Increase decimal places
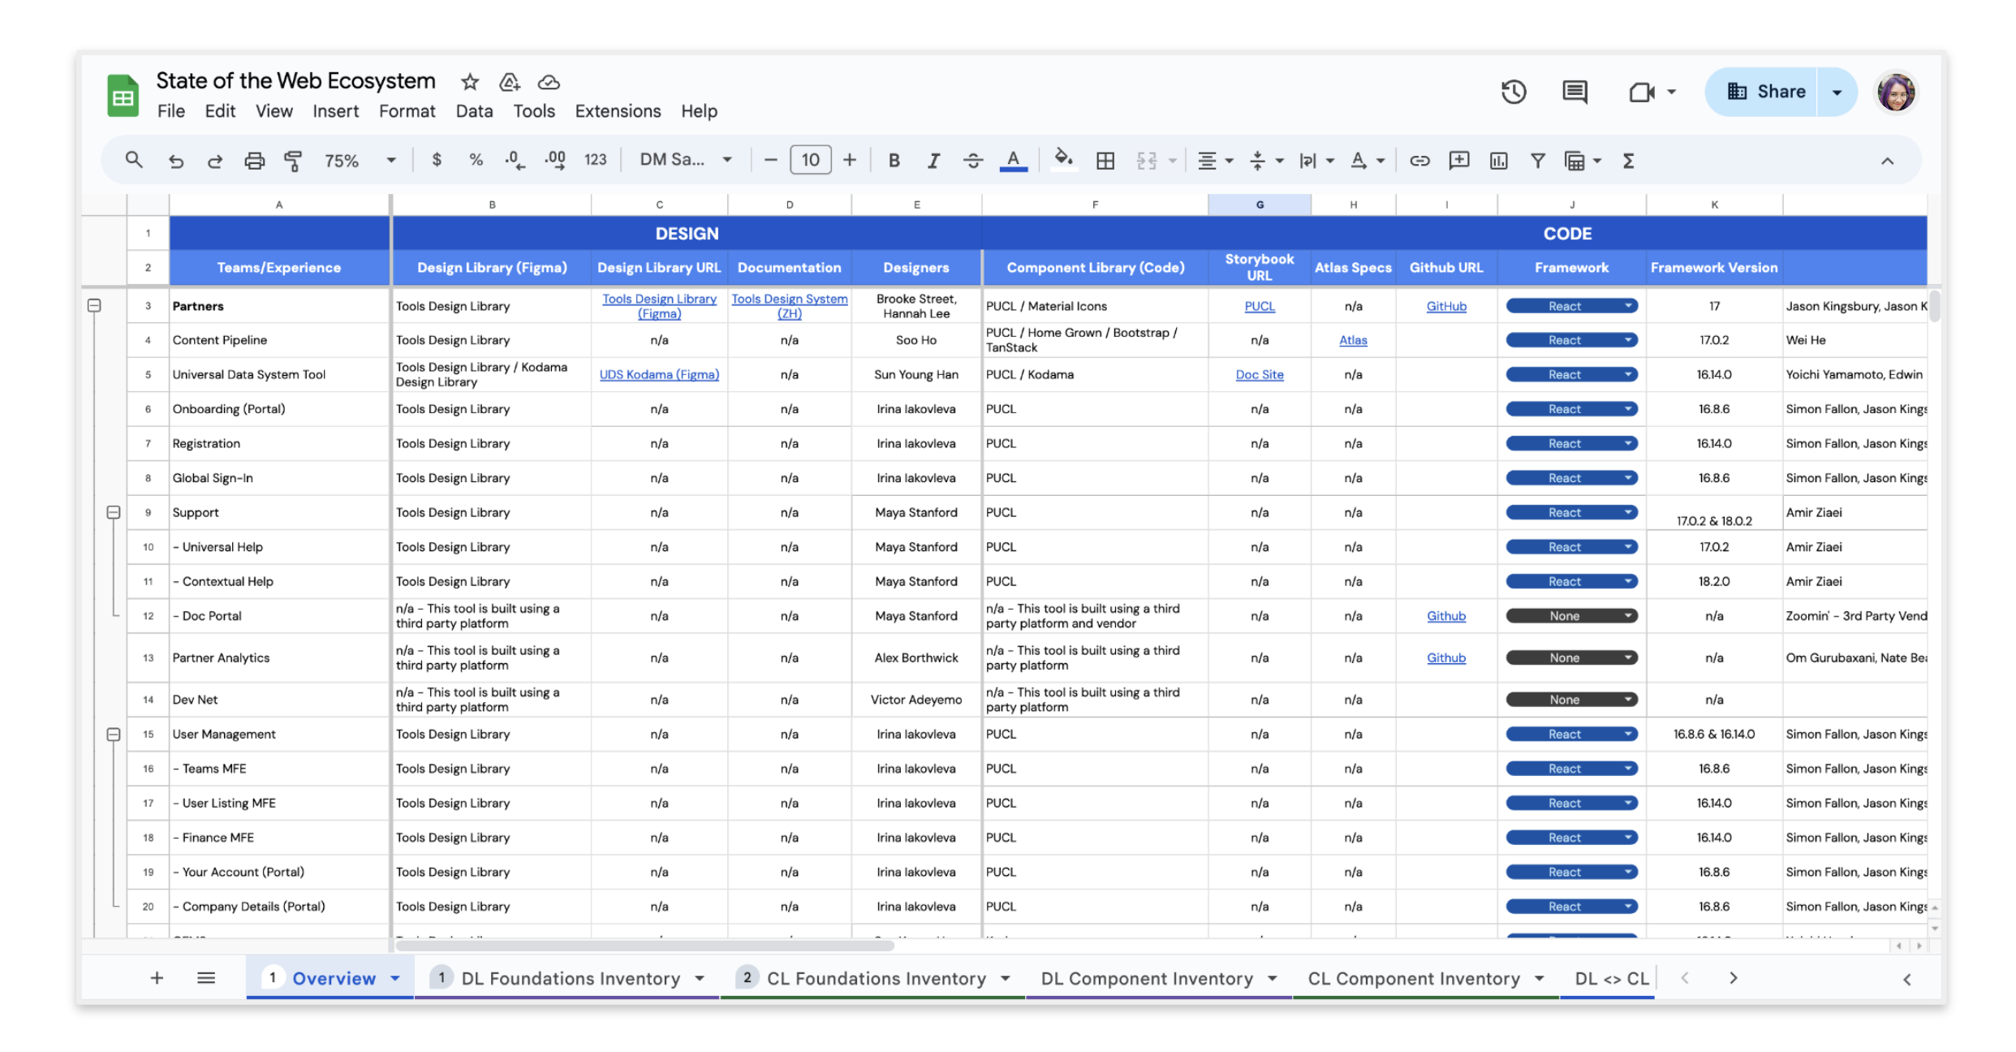Image resolution: width=2016 pixels, height=1052 pixels. [555, 160]
